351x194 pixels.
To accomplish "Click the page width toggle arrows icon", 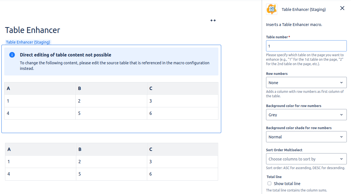I will click(x=213, y=20).
